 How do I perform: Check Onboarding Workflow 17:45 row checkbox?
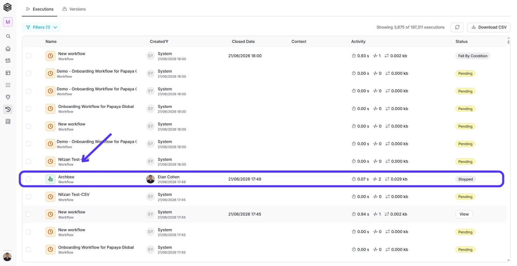coord(28,250)
